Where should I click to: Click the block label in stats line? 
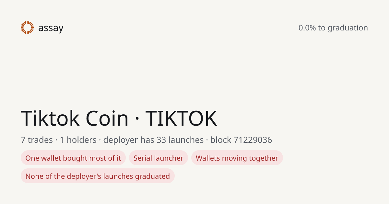pos(221,140)
